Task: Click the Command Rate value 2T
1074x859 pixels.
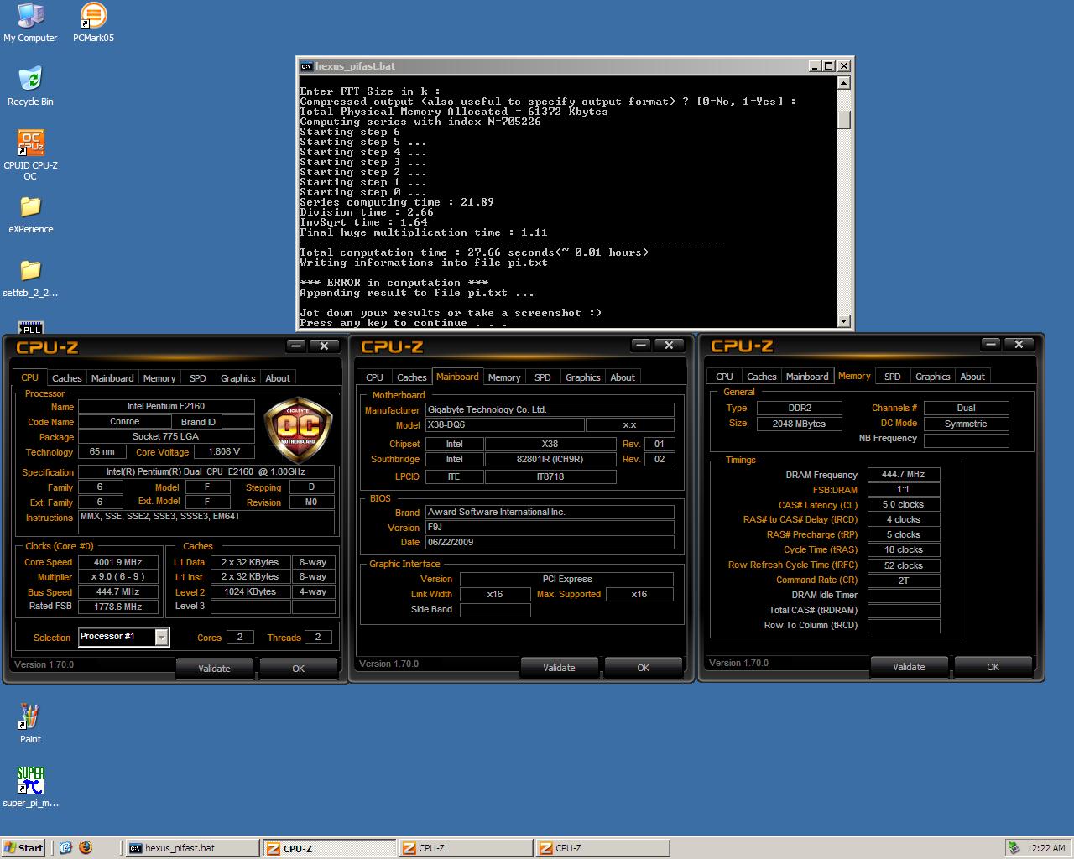Action: coord(904,580)
